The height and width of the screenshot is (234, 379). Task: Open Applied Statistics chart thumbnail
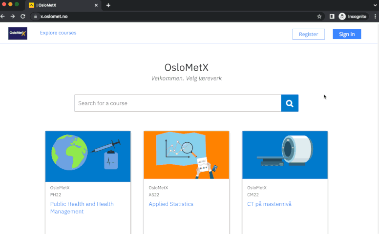pos(187,155)
